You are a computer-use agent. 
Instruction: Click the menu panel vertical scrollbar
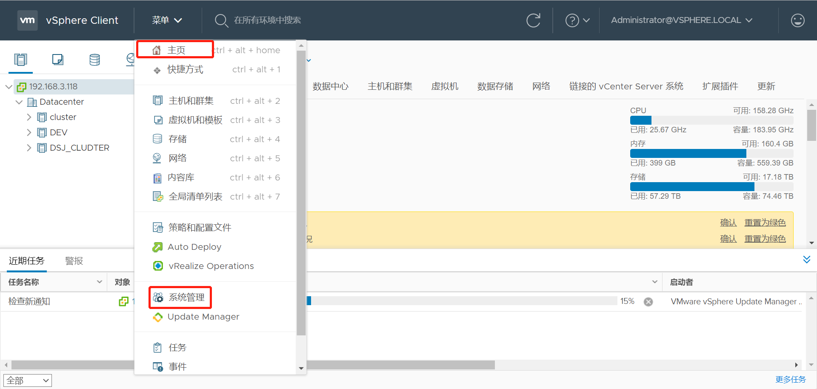(x=301, y=193)
